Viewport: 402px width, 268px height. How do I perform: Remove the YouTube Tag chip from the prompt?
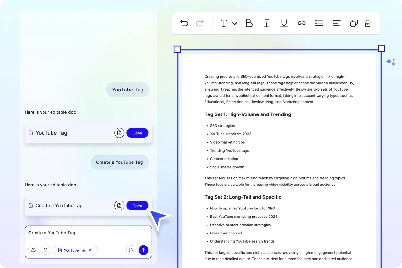[x=90, y=250]
